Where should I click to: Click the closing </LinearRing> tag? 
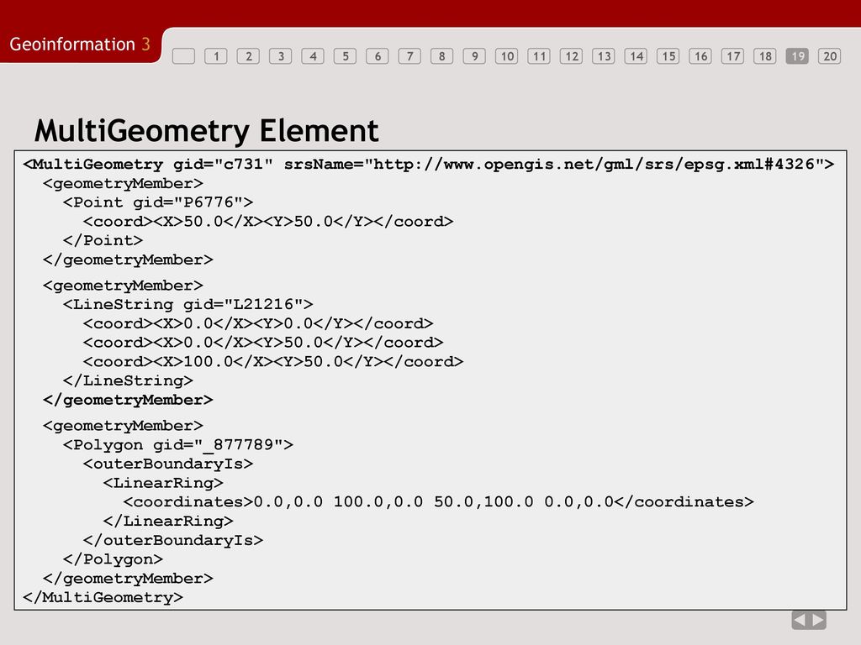pyautogui.click(x=168, y=521)
